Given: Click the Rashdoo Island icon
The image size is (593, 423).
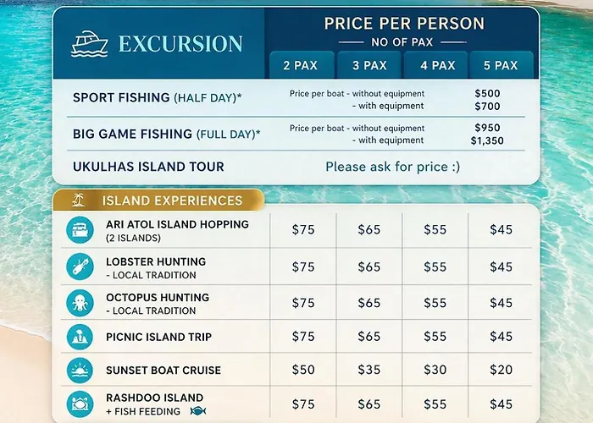Looking at the screenshot, I should [x=80, y=404].
